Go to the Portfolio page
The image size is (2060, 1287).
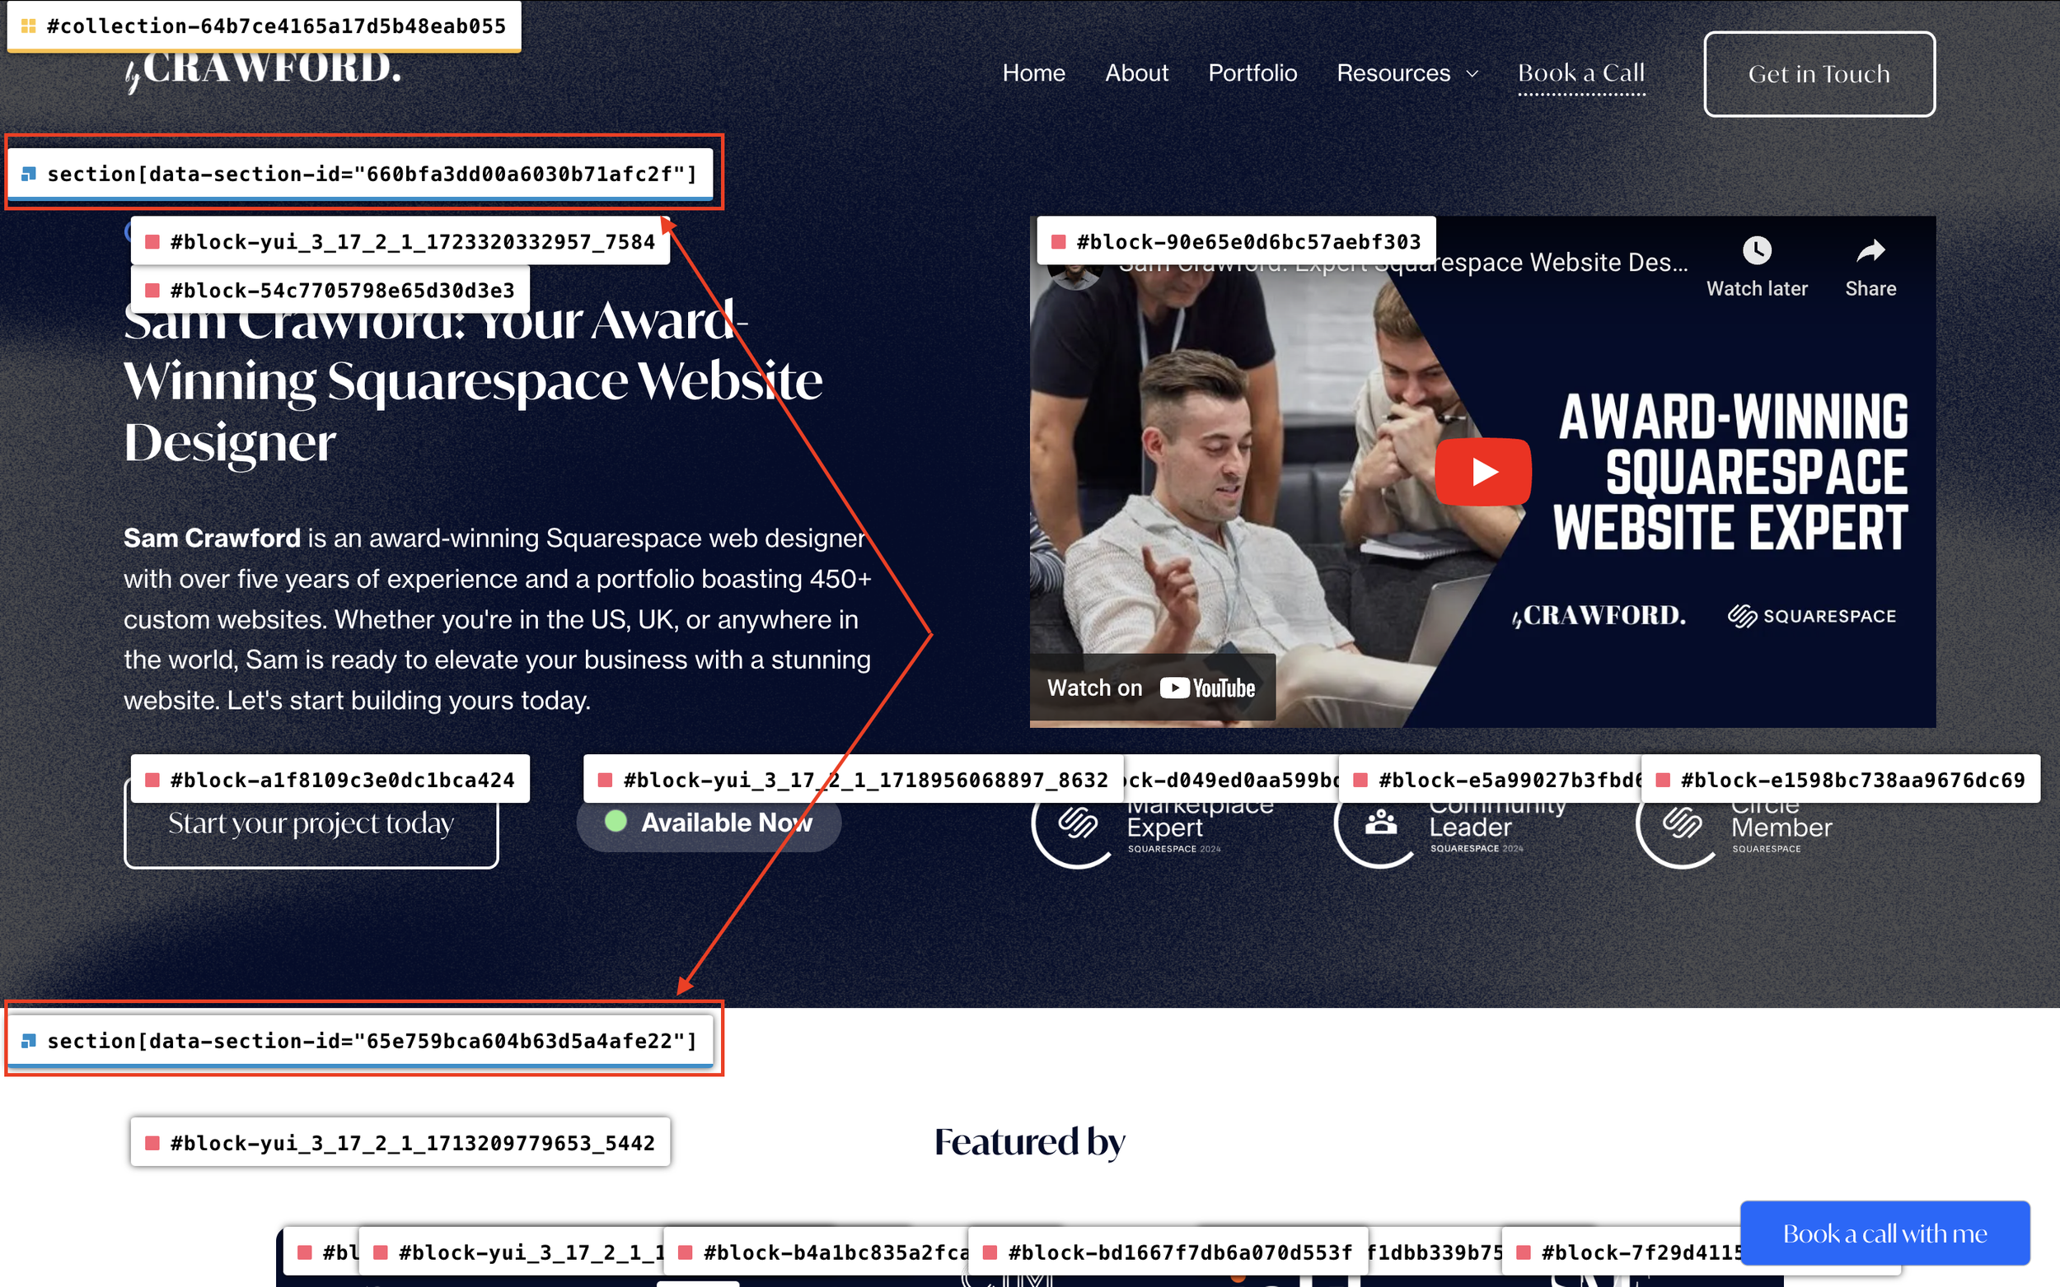[1252, 73]
